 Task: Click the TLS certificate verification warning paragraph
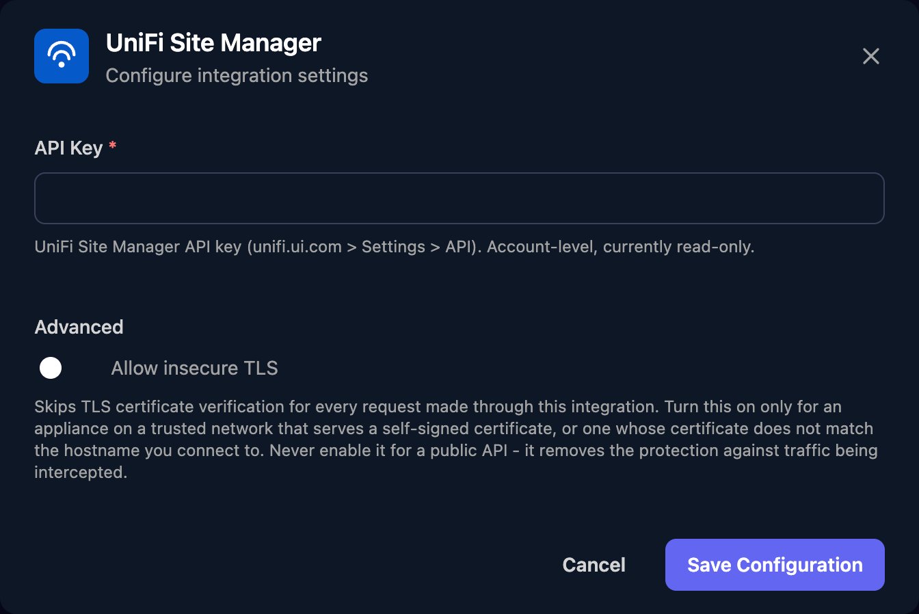click(x=456, y=440)
